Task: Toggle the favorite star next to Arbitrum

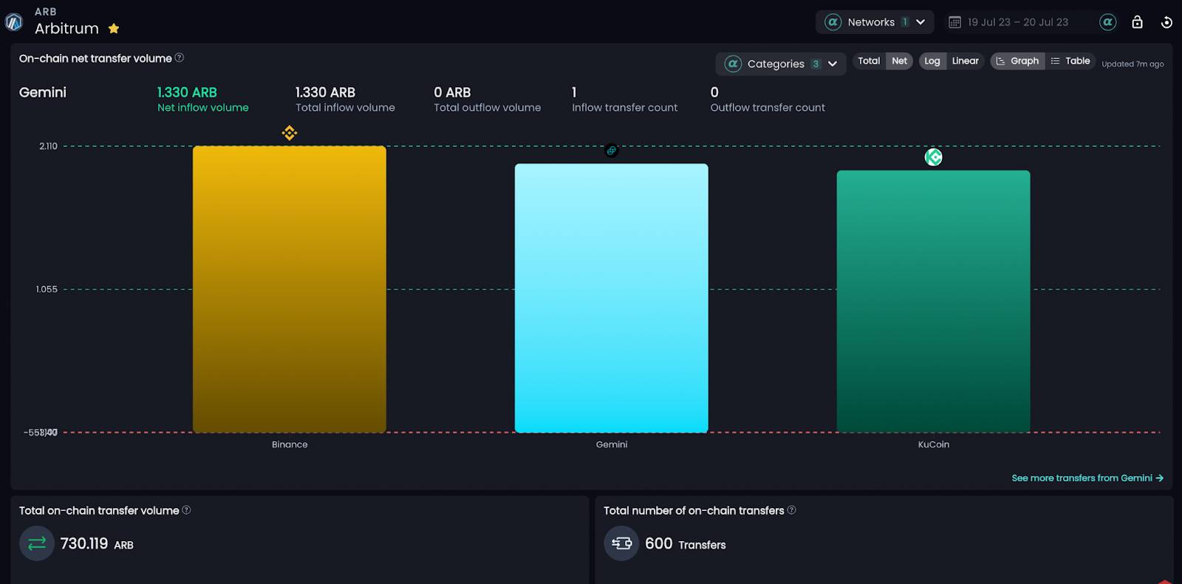Action: pos(114,29)
